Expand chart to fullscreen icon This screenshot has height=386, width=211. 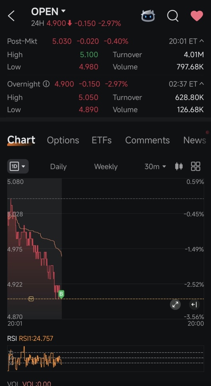tap(175, 304)
